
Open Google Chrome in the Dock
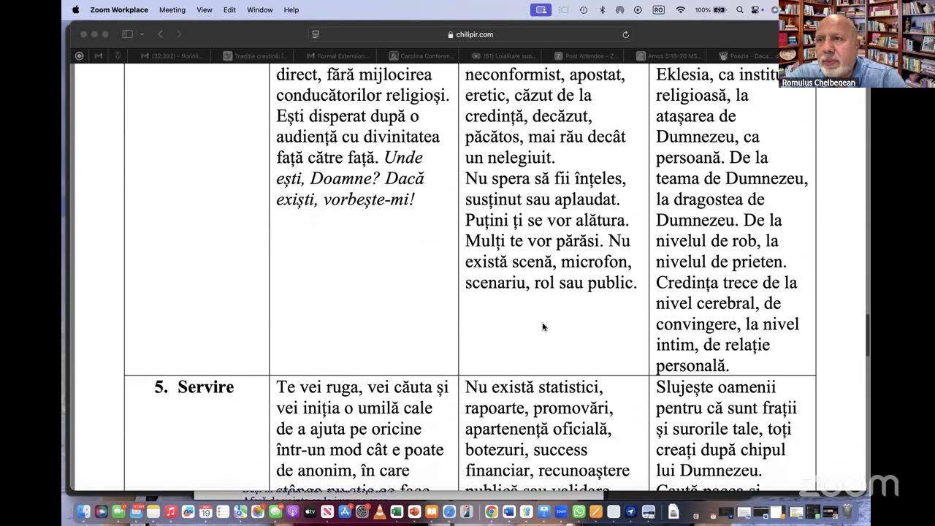(492, 511)
